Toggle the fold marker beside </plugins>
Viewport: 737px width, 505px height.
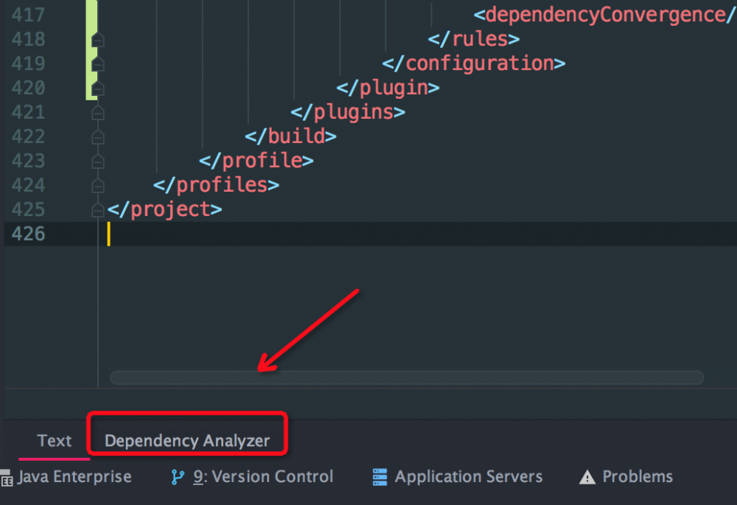[x=97, y=113]
